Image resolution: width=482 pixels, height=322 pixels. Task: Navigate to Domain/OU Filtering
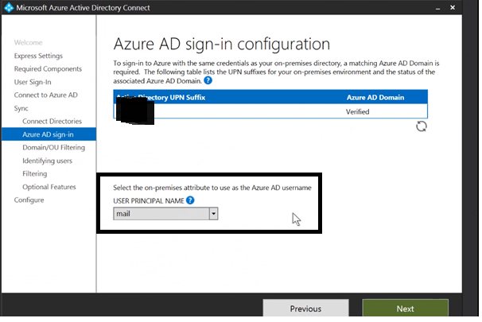click(x=53, y=147)
